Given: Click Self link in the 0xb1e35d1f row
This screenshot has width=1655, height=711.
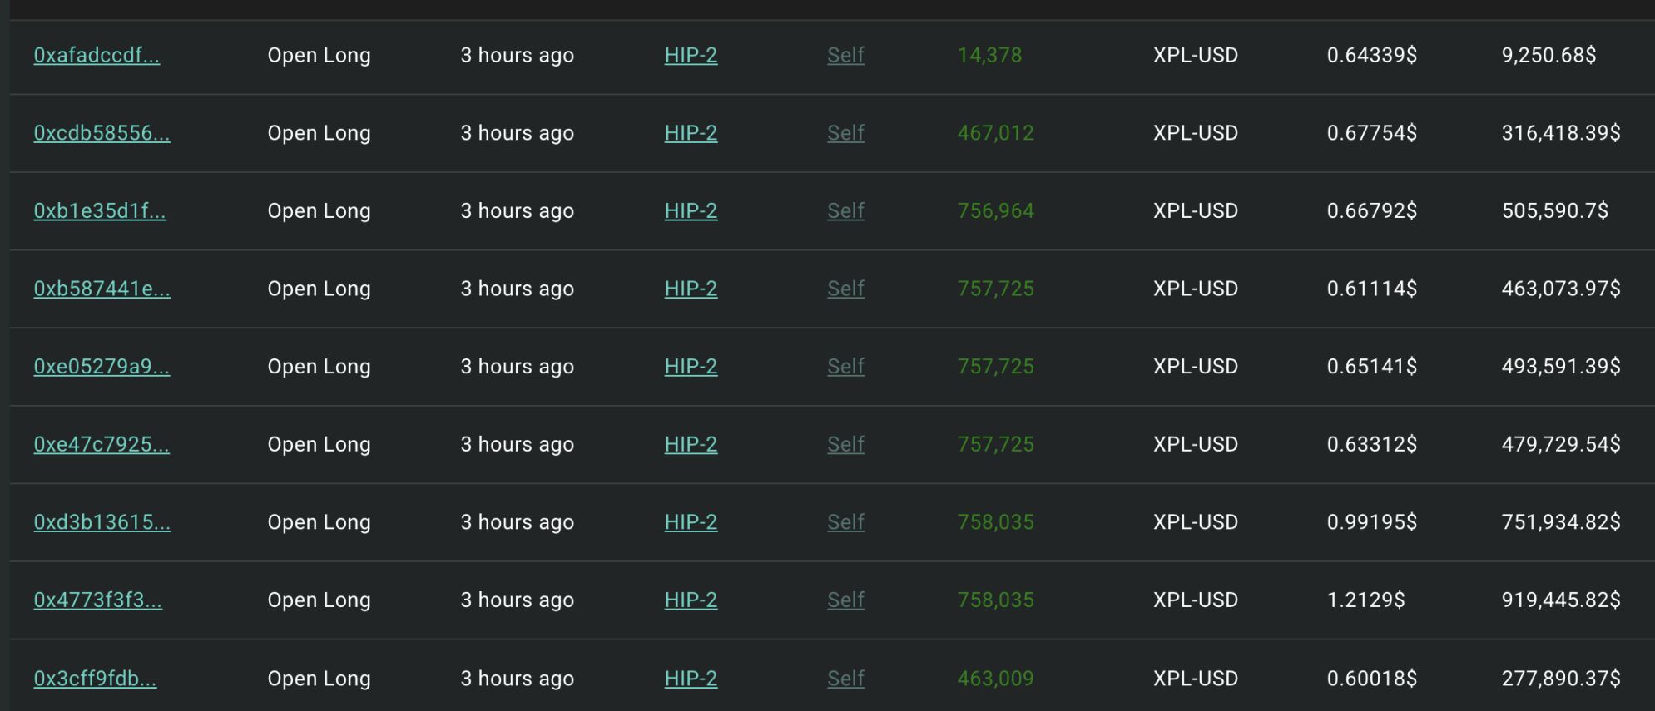Looking at the screenshot, I should (x=845, y=211).
